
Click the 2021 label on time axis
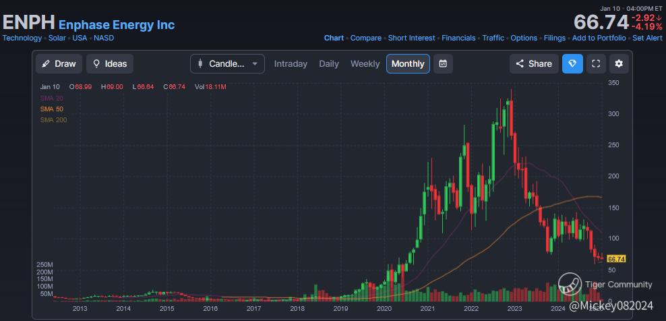427,308
